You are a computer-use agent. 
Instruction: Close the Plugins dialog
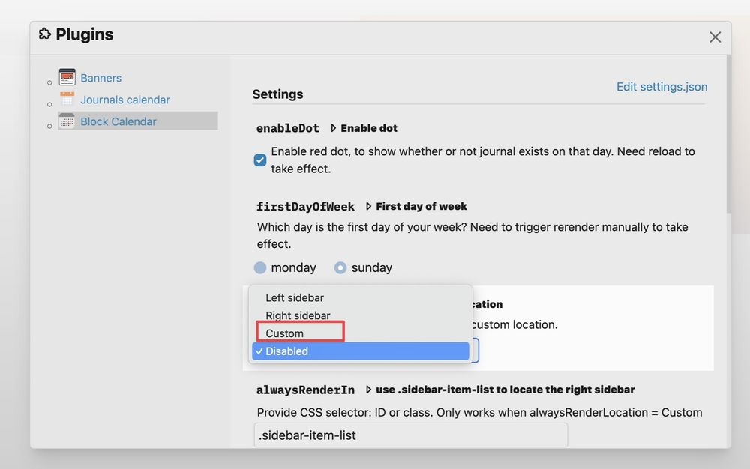(715, 37)
